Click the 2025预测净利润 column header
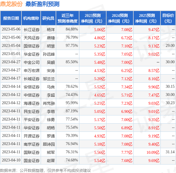The image size is (176, 173). pyautogui.click(x=147, y=18)
